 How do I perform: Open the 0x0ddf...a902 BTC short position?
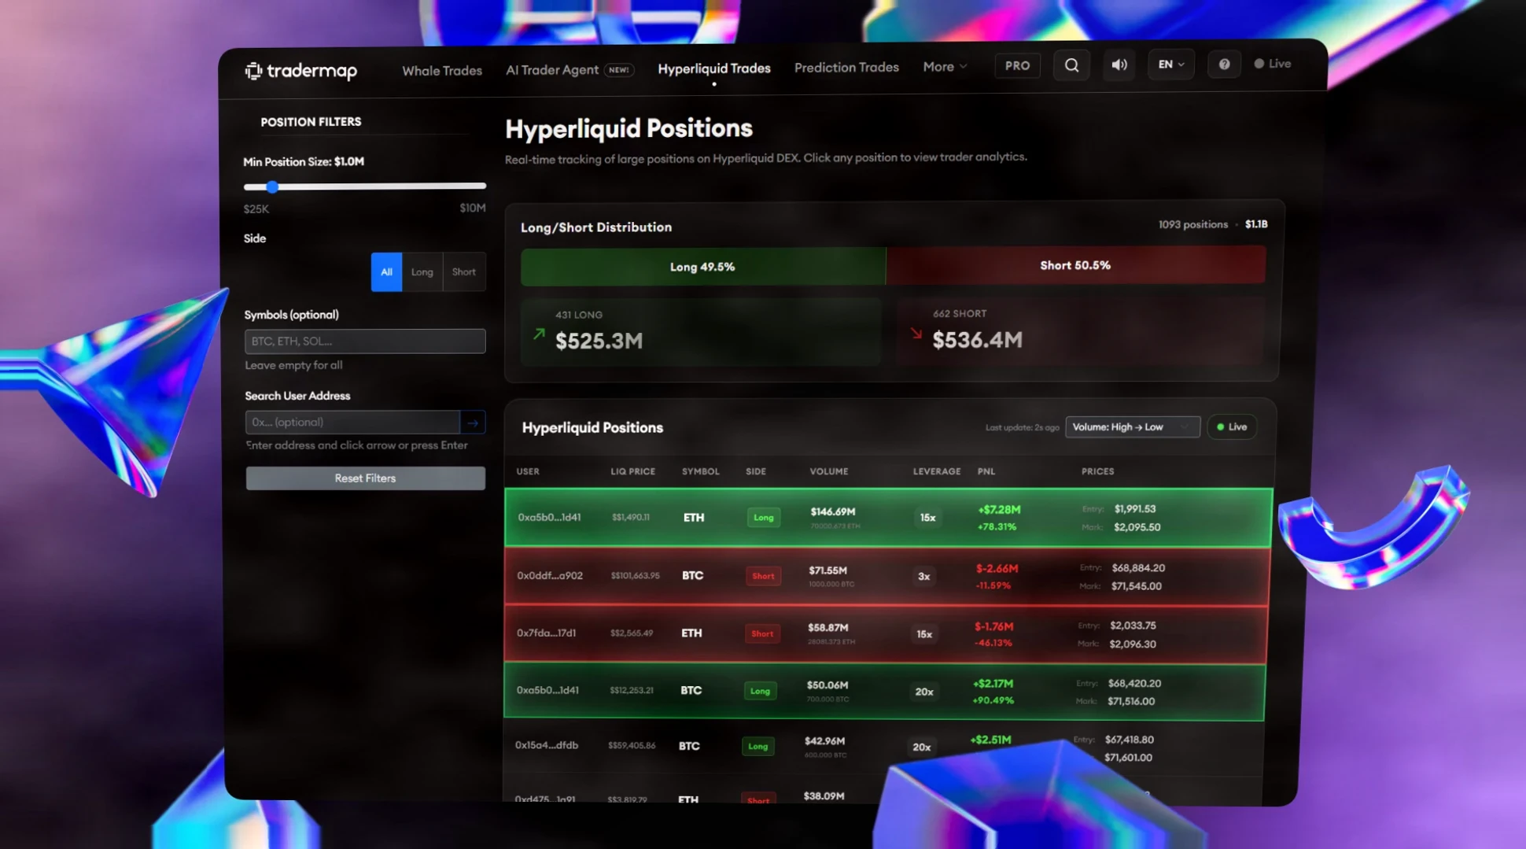886,576
